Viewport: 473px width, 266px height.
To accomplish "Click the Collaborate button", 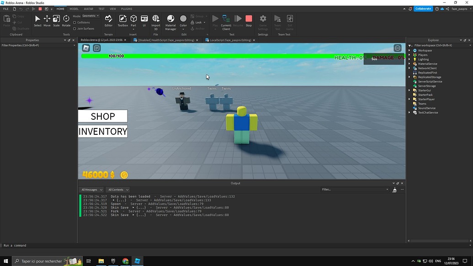I will coord(423,8).
